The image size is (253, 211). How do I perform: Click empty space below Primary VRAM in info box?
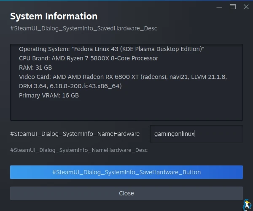tap(126, 111)
